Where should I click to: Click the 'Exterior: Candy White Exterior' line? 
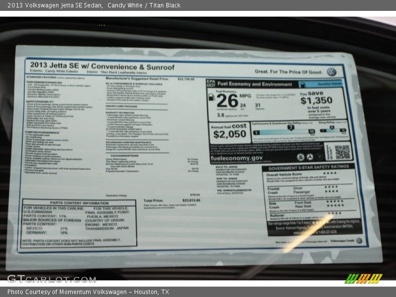[54, 71]
